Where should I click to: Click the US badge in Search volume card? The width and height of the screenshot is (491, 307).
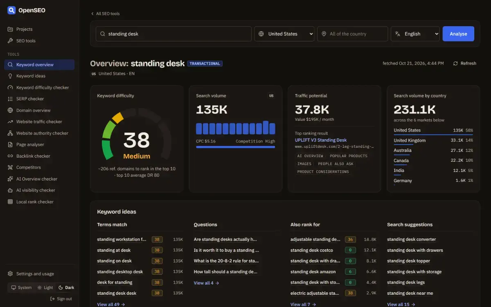[x=271, y=96]
